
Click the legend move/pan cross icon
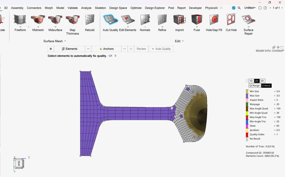(x=278, y=47)
